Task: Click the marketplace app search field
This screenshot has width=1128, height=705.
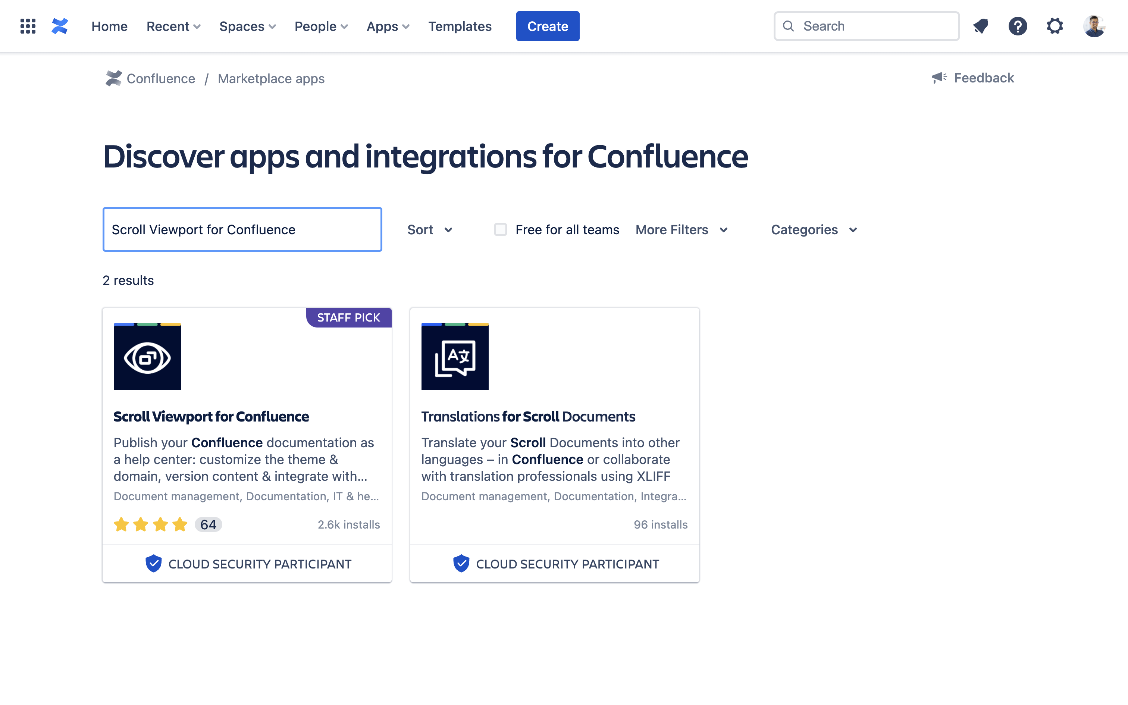Action: click(x=242, y=229)
